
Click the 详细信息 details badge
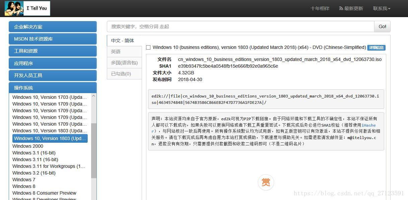pos(376,48)
